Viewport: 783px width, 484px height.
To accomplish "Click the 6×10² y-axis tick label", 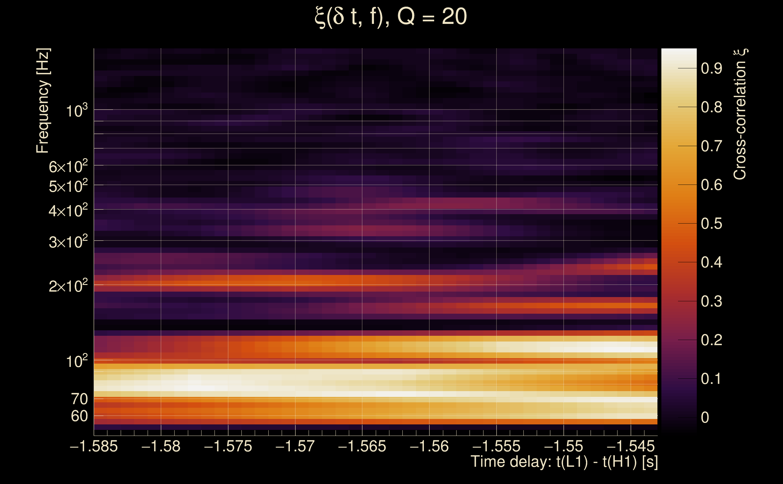I will tap(68, 166).
